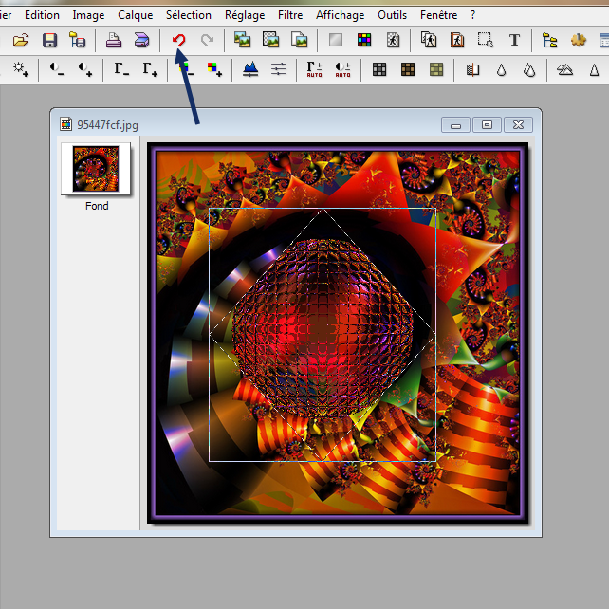Click the red Undo arrow icon
This screenshot has height=609, width=609.
(x=178, y=40)
